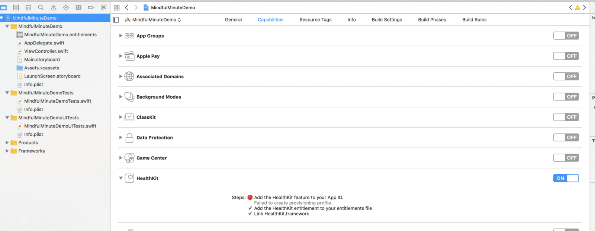595x231 pixels.
Task: Show the Source Control navigator
Action: coord(16,7)
